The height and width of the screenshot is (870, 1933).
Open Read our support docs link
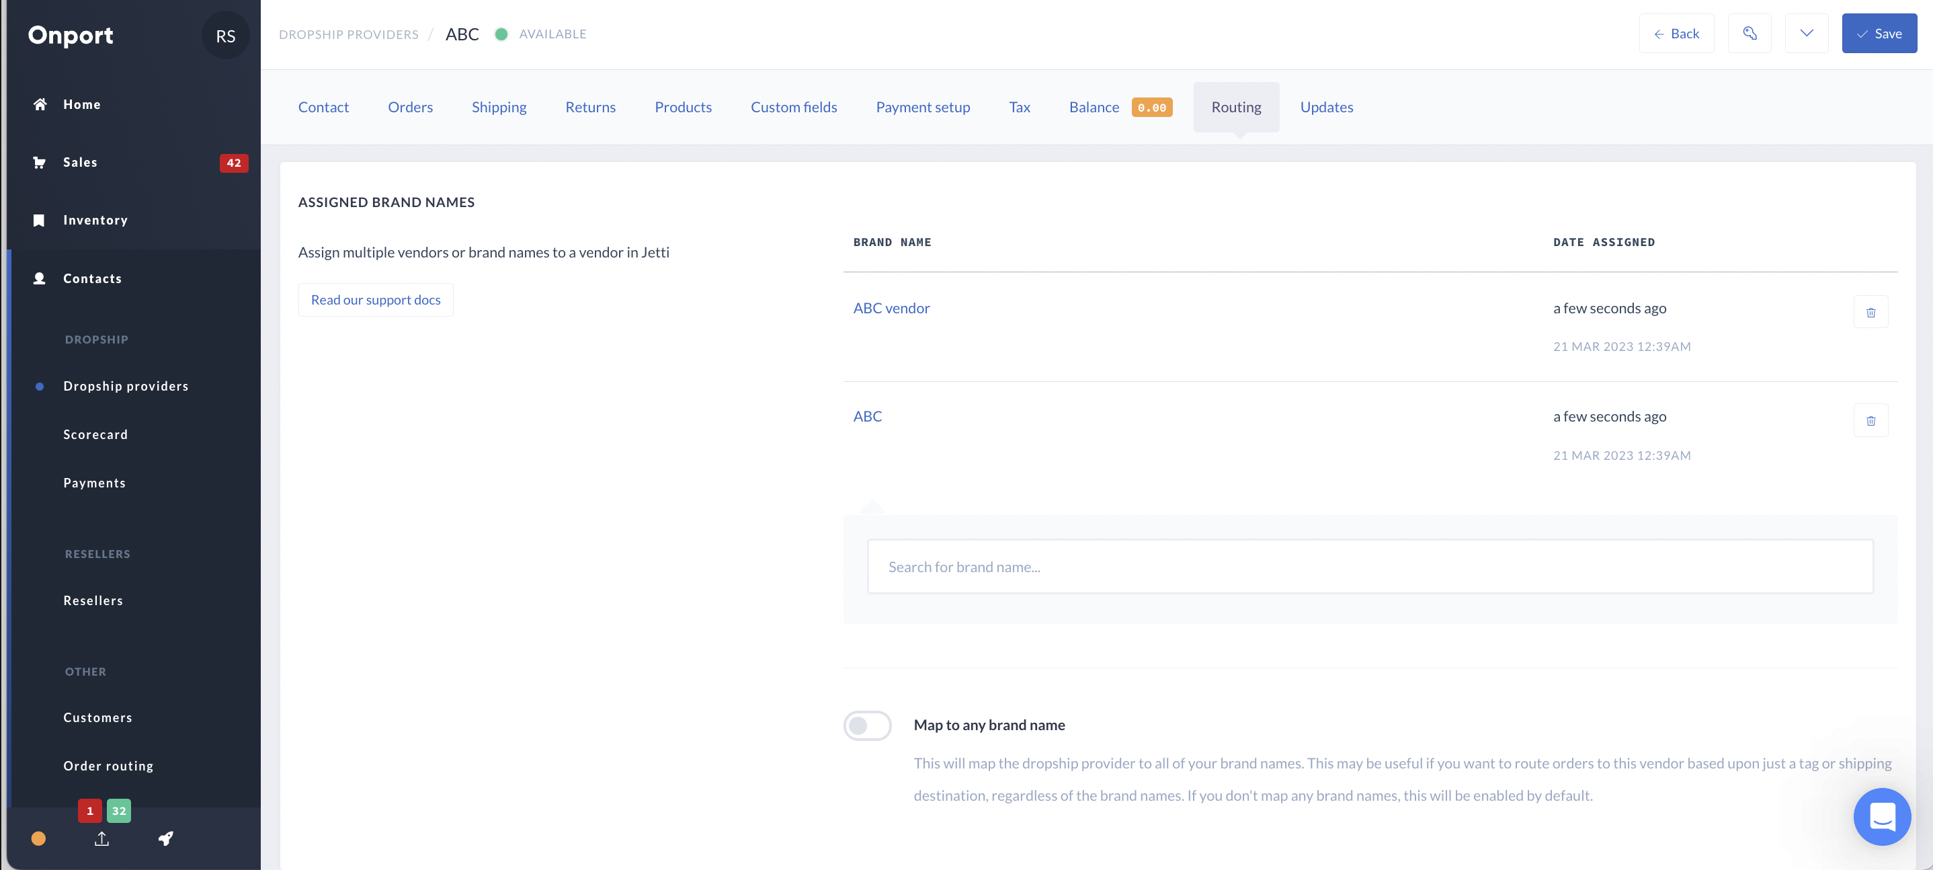coord(376,299)
